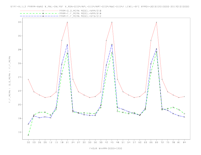The height and width of the screenshot is (155, 201).
Task: Click blue GFS data point at hour 84
Action: pos(185,117)
